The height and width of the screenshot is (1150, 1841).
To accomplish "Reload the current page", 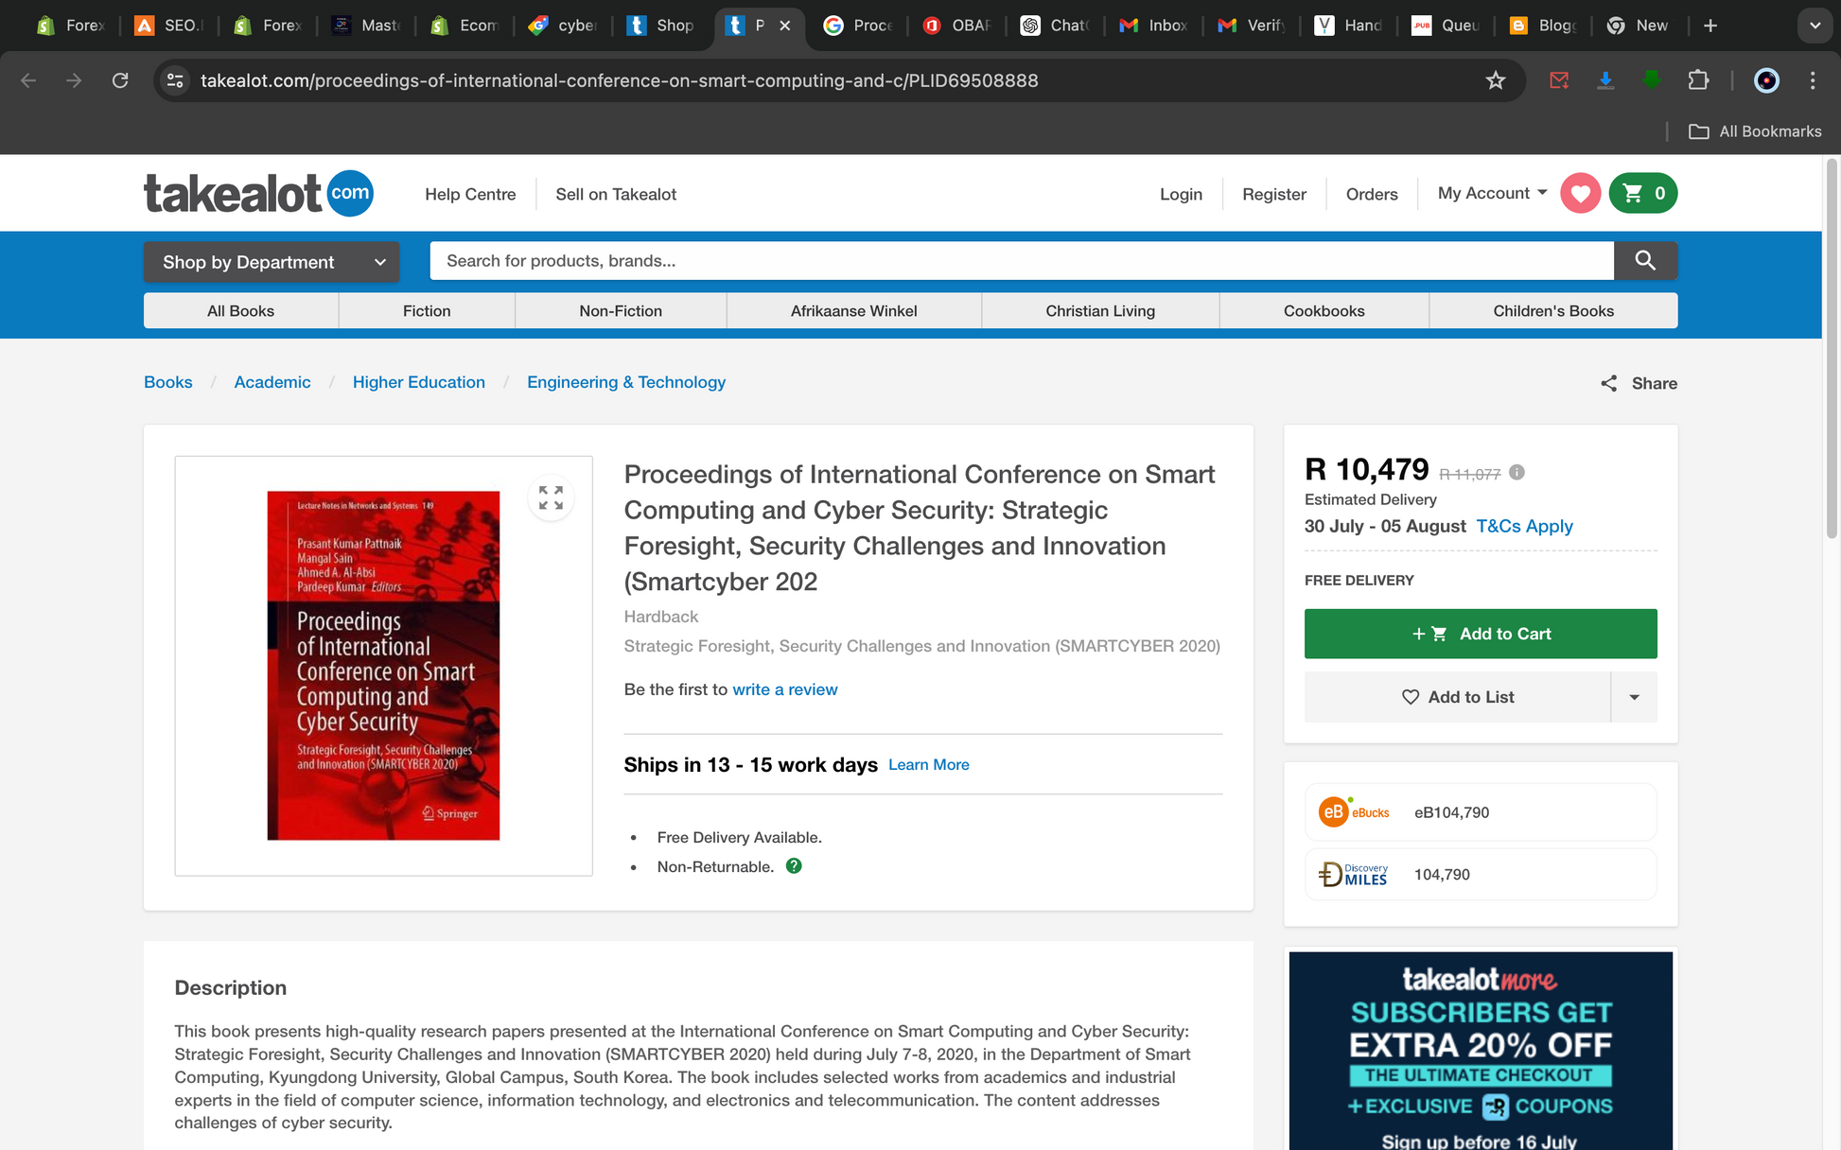I will point(120,80).
